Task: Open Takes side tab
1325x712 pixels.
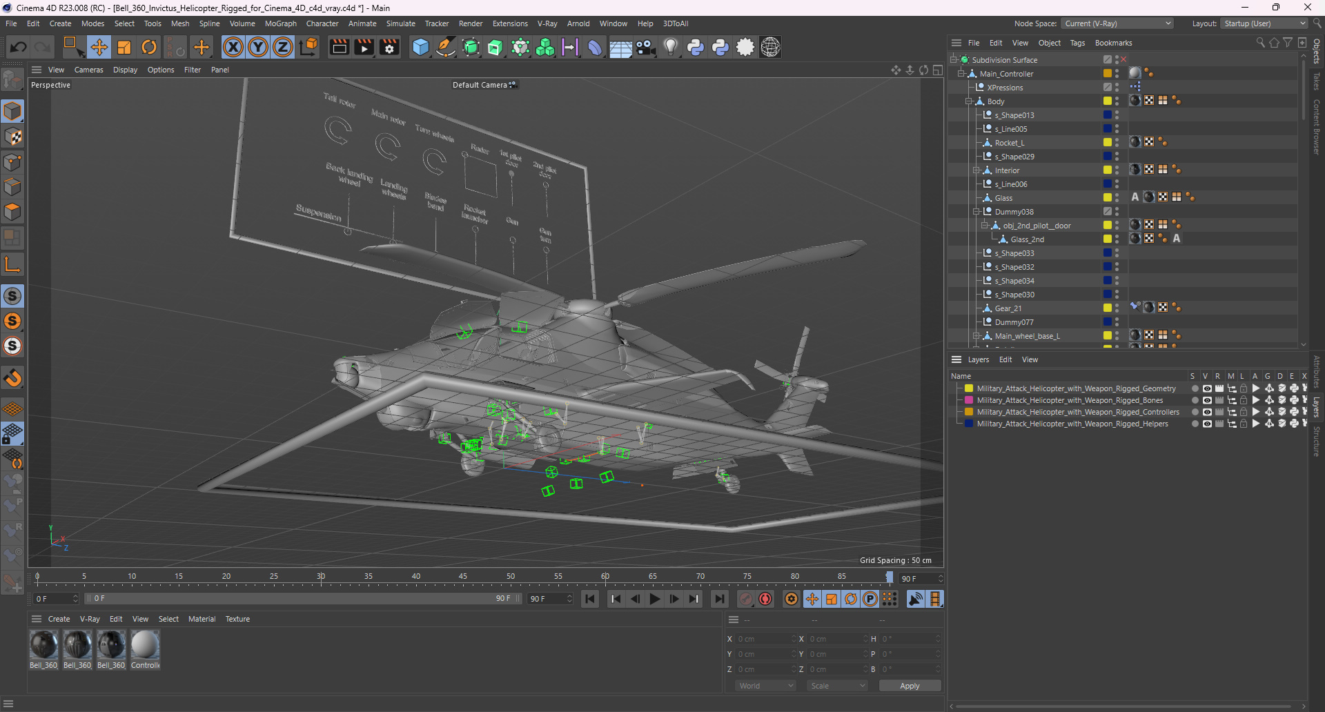Action: pos(1317,81)
